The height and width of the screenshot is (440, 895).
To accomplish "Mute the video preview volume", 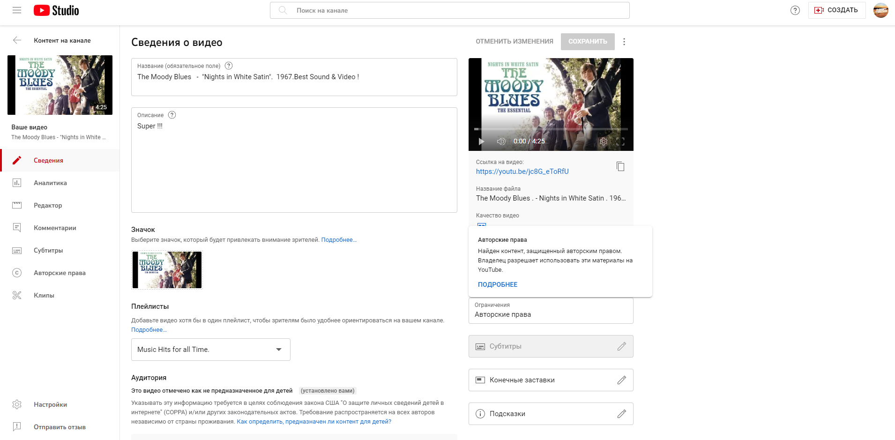I will [x=501, y=142].
